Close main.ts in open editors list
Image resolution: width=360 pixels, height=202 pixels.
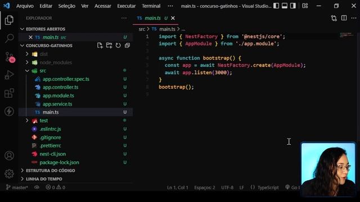(30, 37)
